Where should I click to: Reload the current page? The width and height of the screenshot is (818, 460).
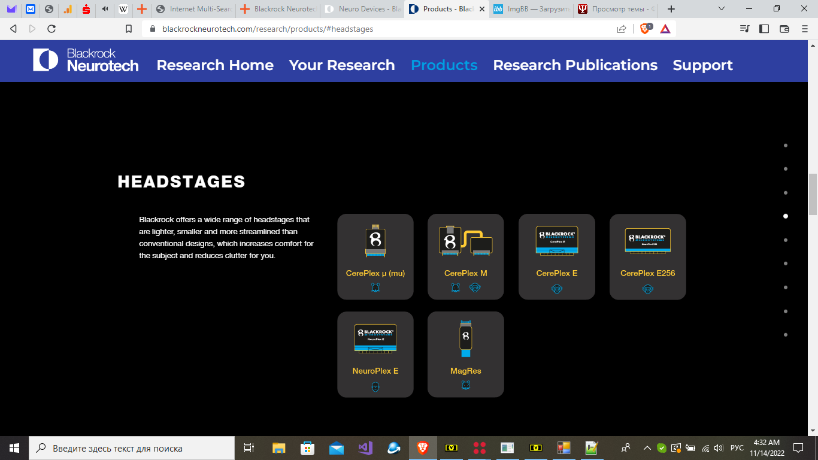51,29
